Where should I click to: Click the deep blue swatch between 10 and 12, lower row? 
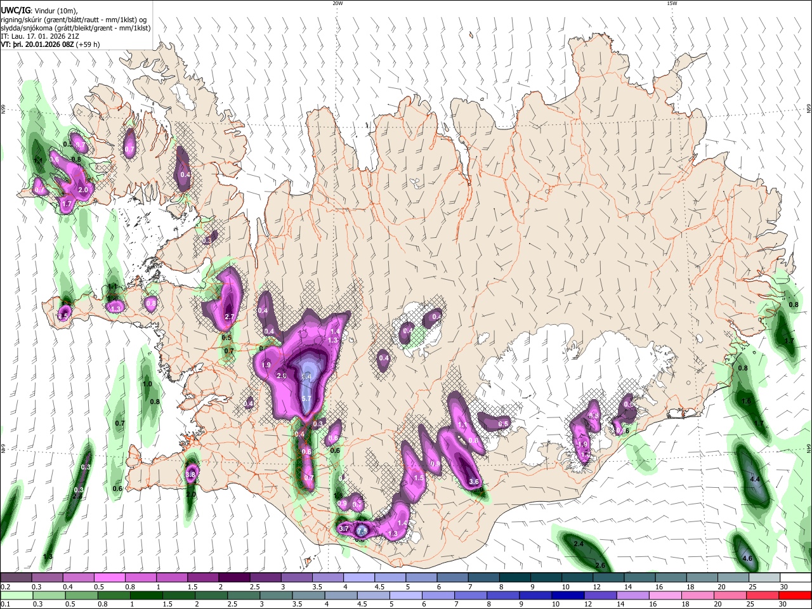[568, 595]
